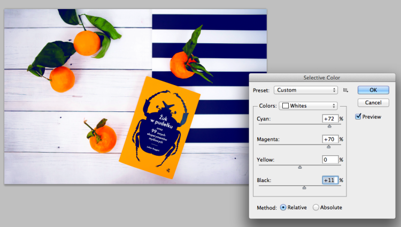Click the Cyan percentage input field
The height and width of the screenshot is (227, 401).
330,119
